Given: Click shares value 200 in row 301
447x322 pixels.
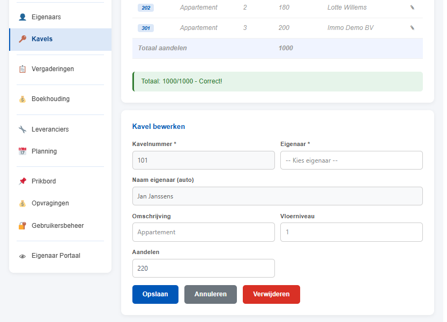Looking at the screenshot, I should [284, 28].
